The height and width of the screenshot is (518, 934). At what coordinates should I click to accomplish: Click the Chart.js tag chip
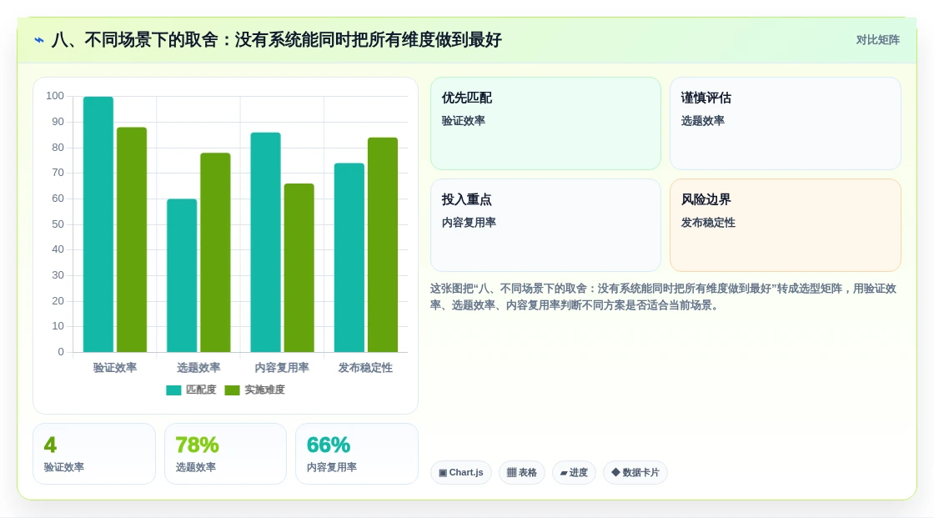[461, 473]
